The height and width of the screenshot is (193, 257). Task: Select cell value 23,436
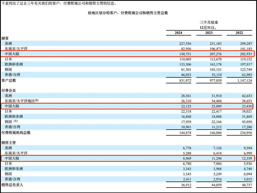247,106
